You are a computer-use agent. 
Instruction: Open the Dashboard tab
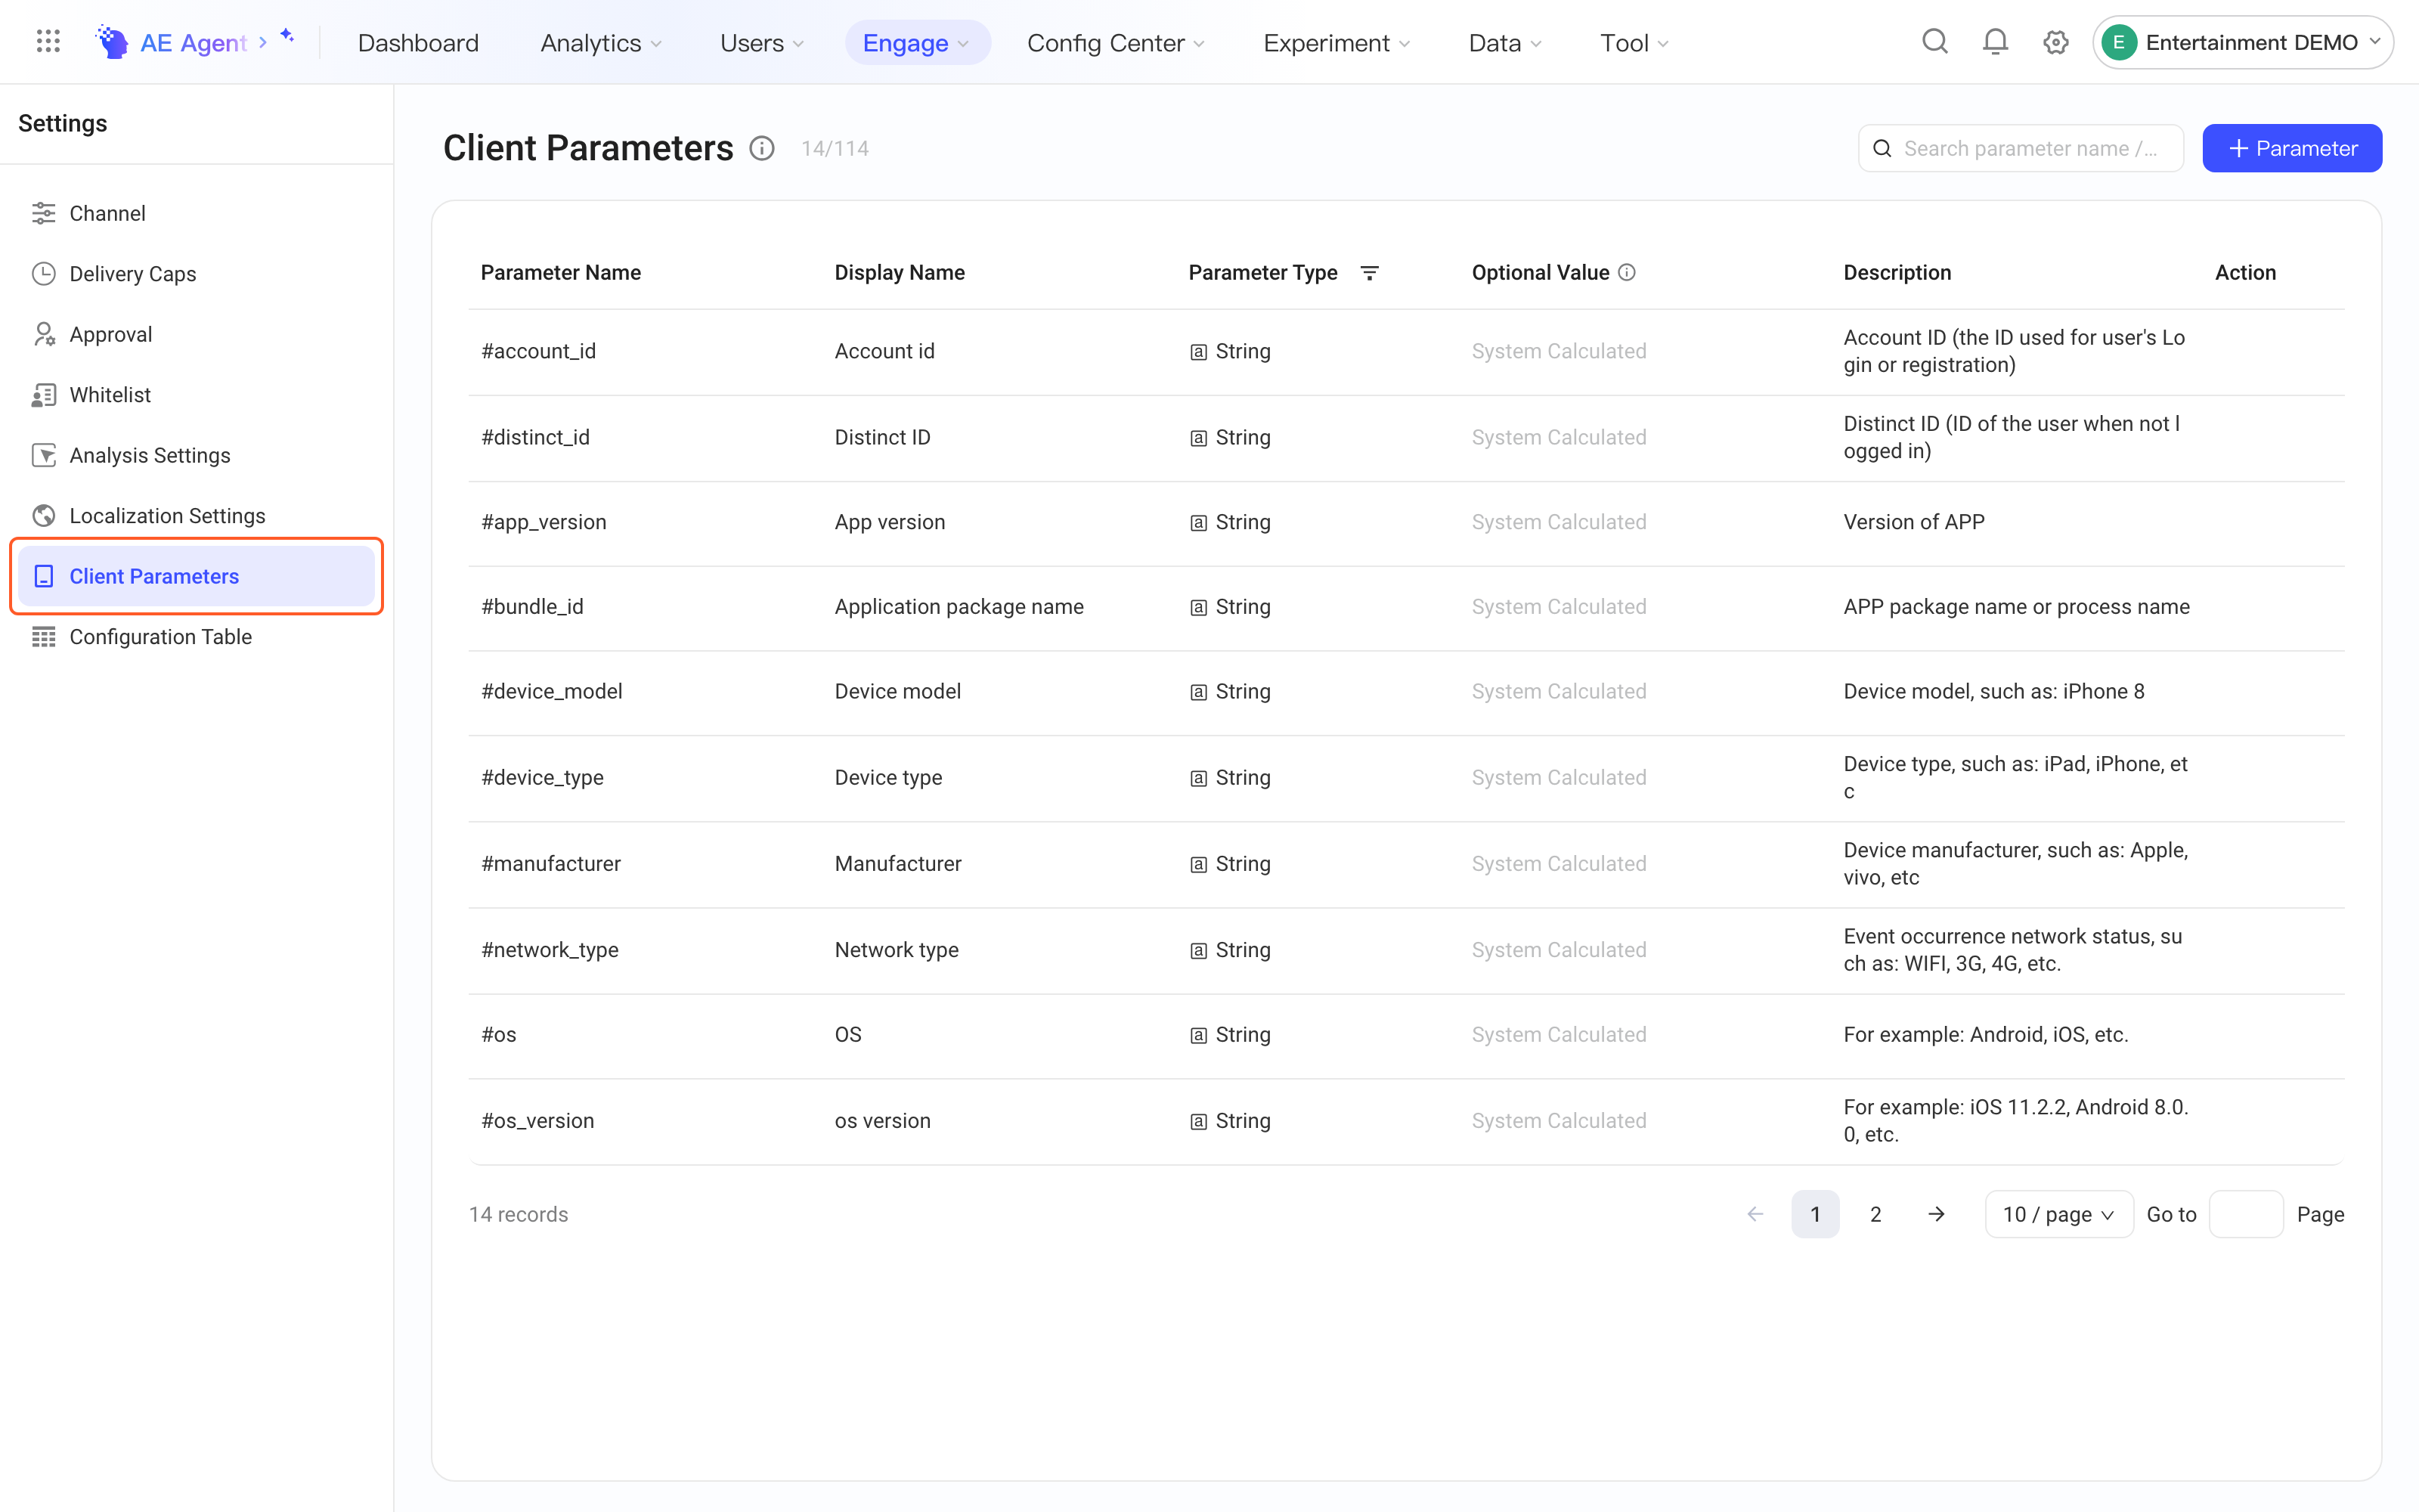tap(418, 43)
